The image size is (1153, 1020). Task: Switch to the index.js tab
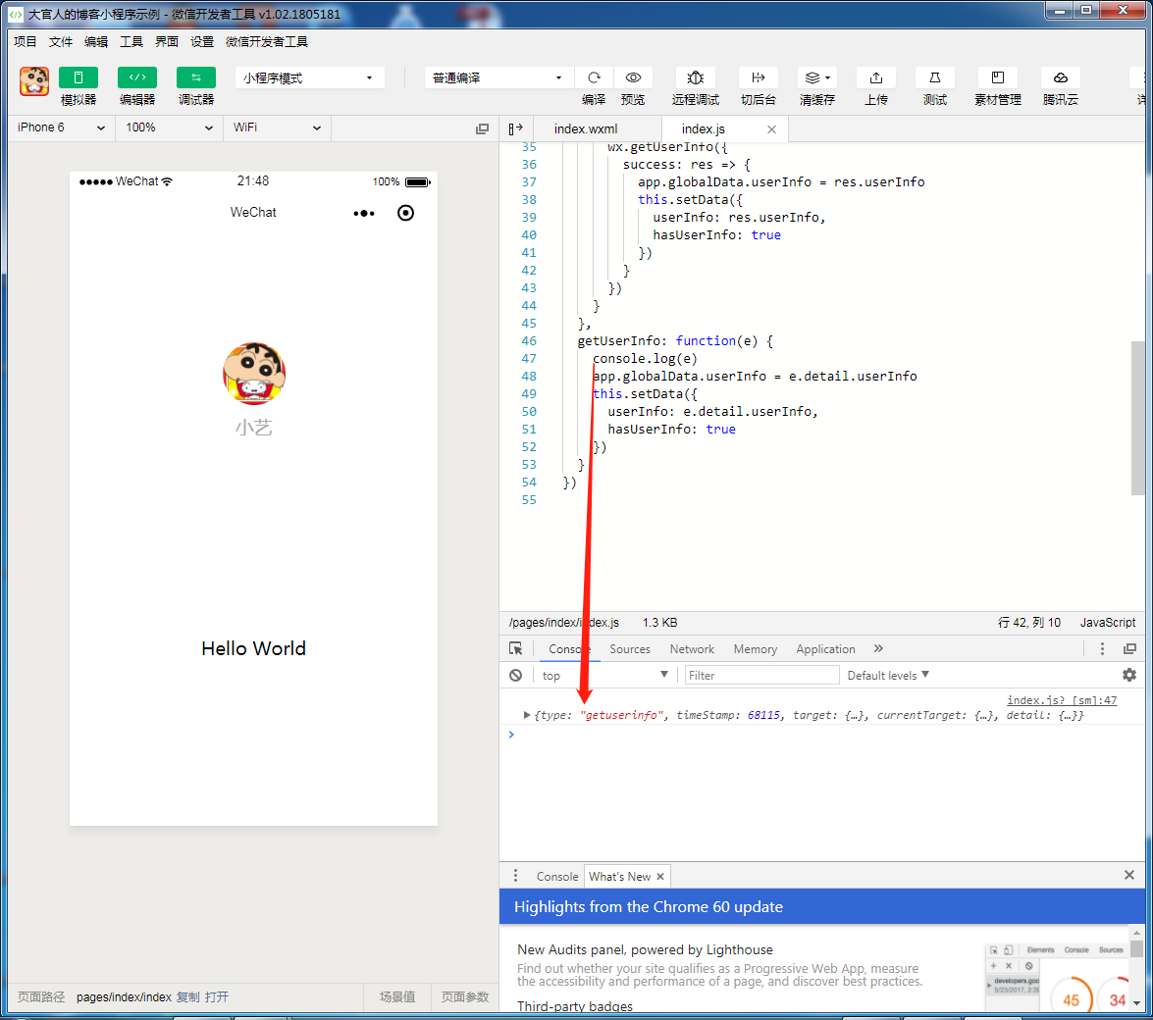tap(703, 128)
